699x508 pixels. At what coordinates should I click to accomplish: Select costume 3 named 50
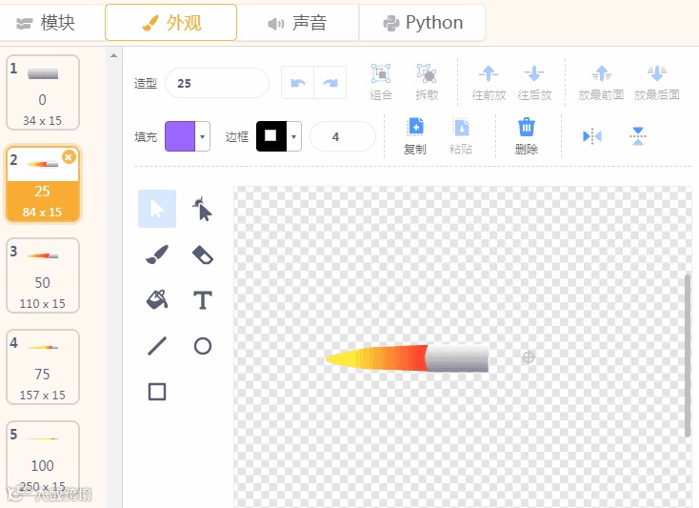[x=43, y=275]
